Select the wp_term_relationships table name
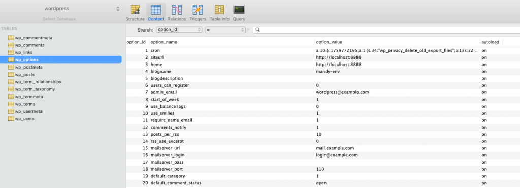Screen dimensions: 520x188 pyautogui.click(x=38, y=82)
